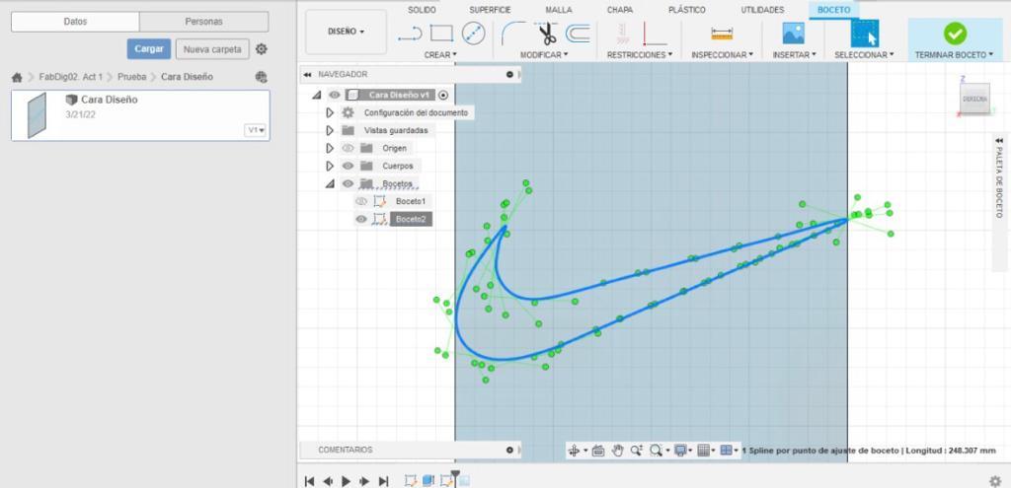1011x488 pixels.
Task: Click the data panel settings gear
Action: [x=261, y=49]
